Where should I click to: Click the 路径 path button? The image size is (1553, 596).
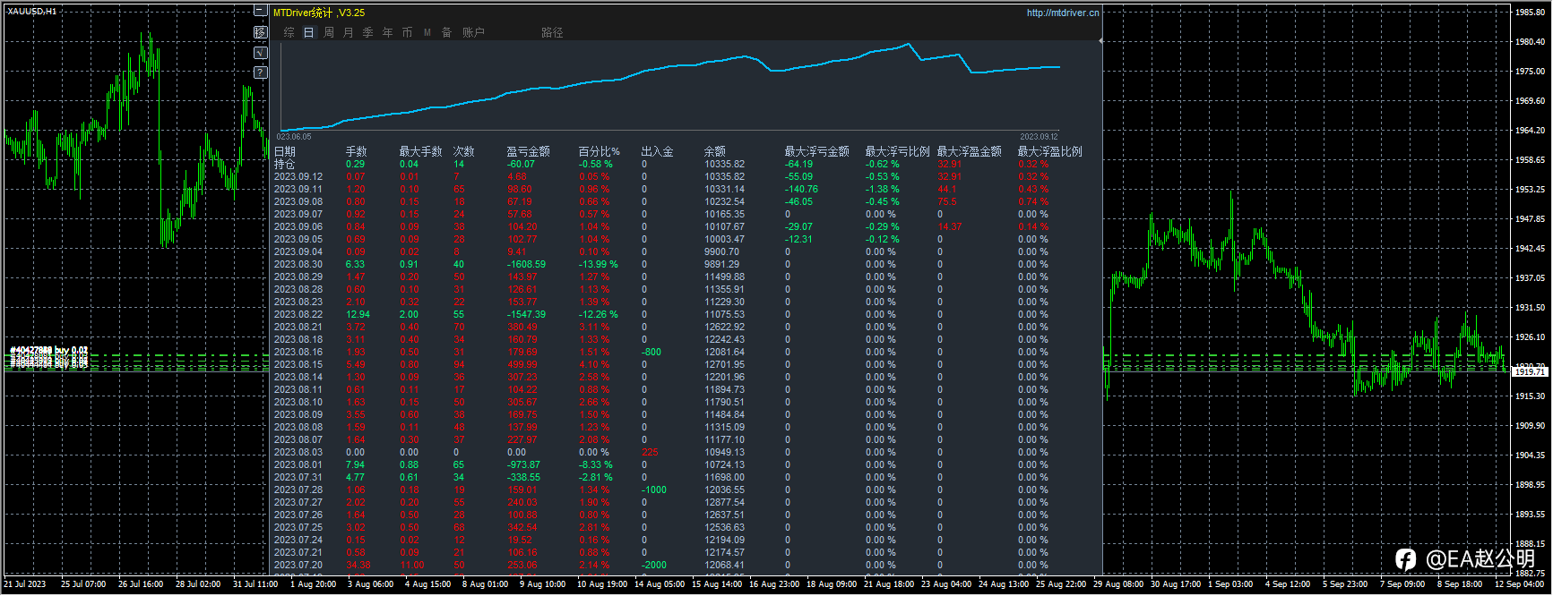pos(552,32)
